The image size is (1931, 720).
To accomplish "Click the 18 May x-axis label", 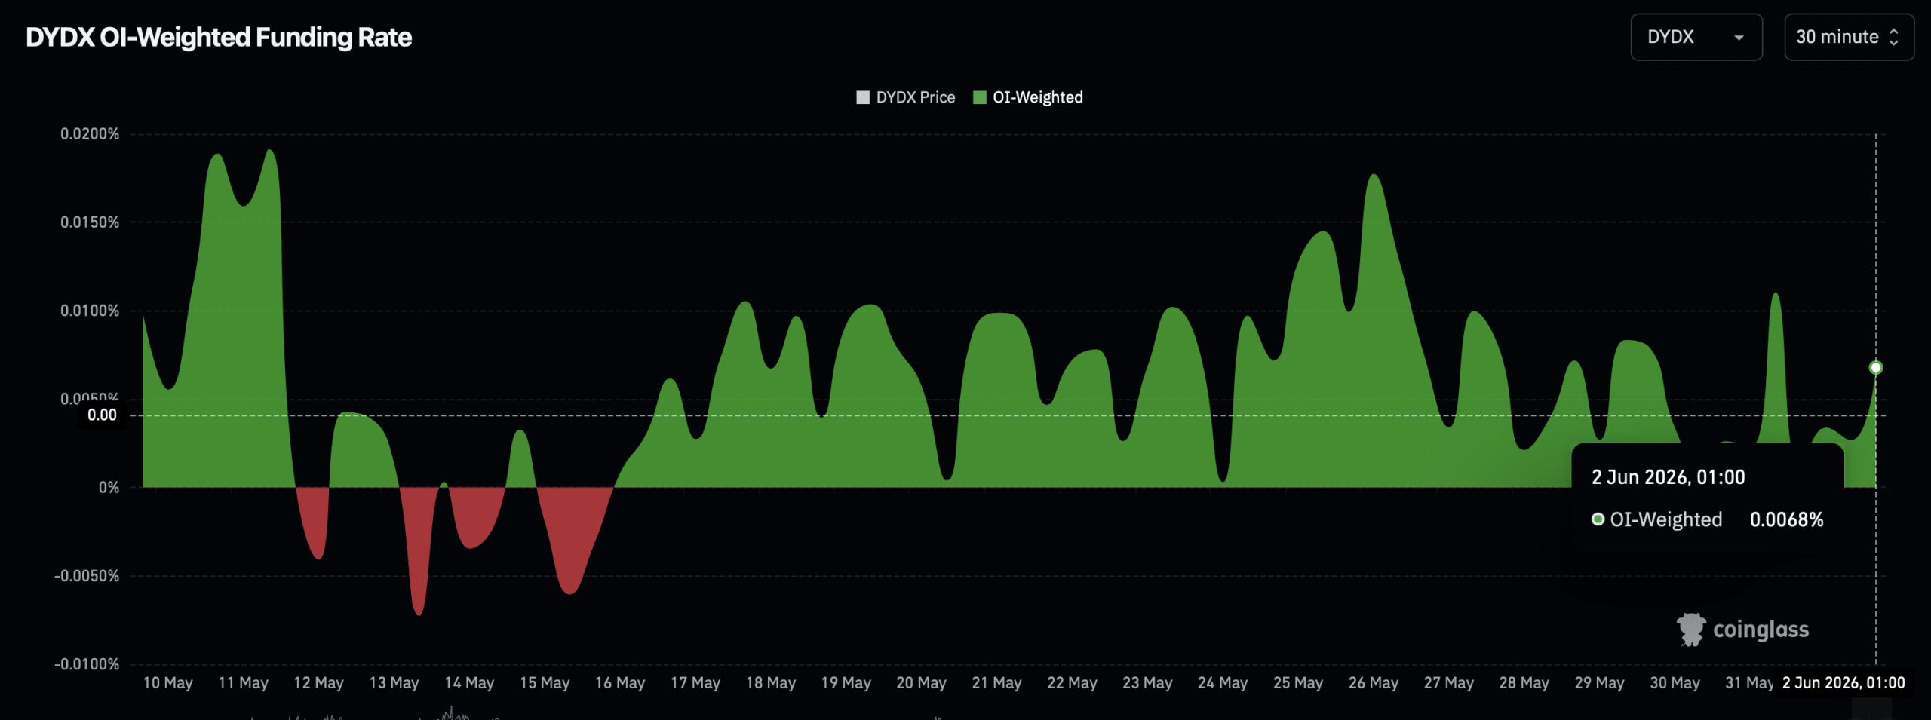I will pyautogui.click(x=771, y=682).
